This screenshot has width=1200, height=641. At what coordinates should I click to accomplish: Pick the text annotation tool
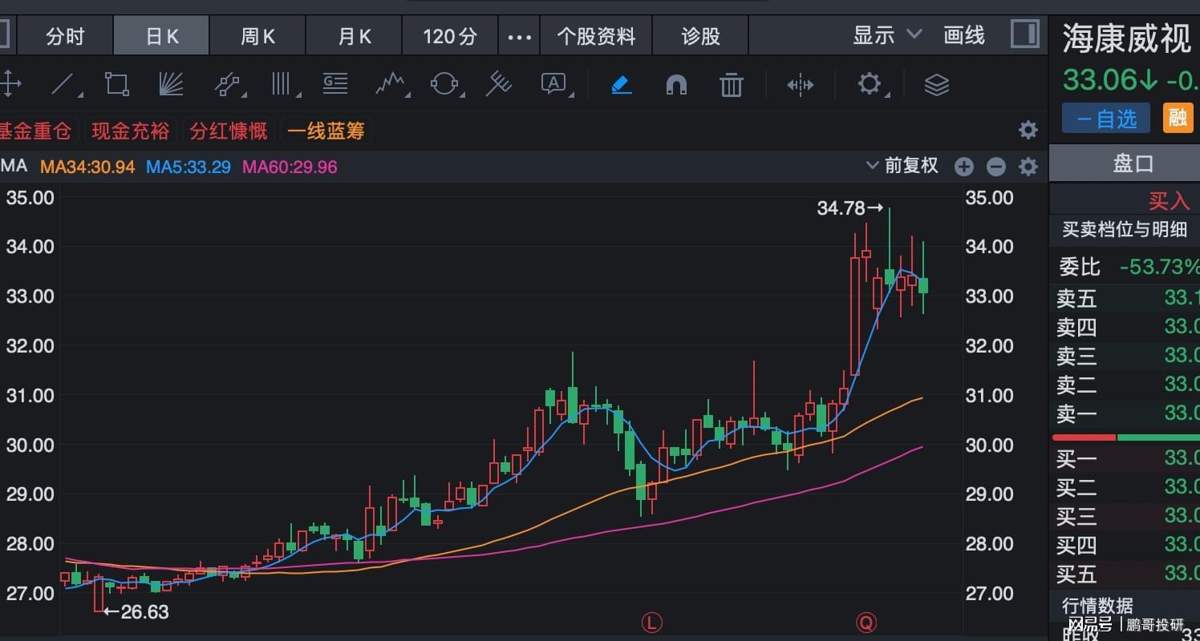(x=553, y=84)
